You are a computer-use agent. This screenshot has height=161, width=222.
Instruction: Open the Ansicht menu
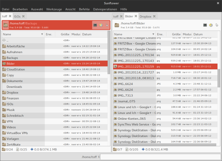click(x=70, y=9)
